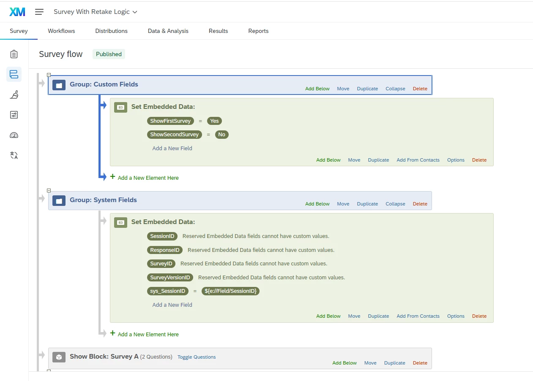Click the ED icon of System Fields embedded data

point(121,222)
